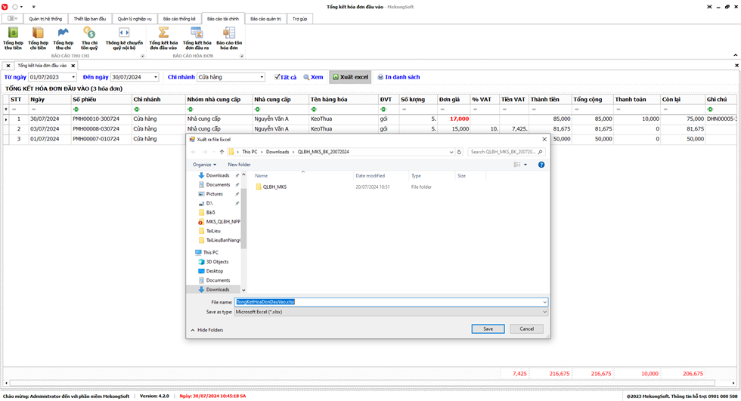Click the Tổng kết hóa đơn đầu ra icon
This screenshot has width=741, height=401.
[x=197, y=34]
